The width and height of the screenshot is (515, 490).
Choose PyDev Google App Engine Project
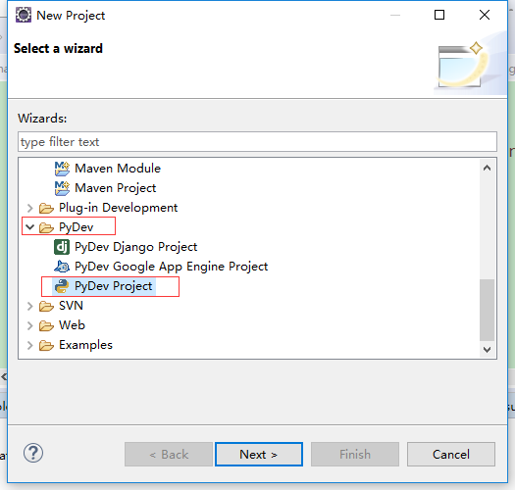point(171,267)
